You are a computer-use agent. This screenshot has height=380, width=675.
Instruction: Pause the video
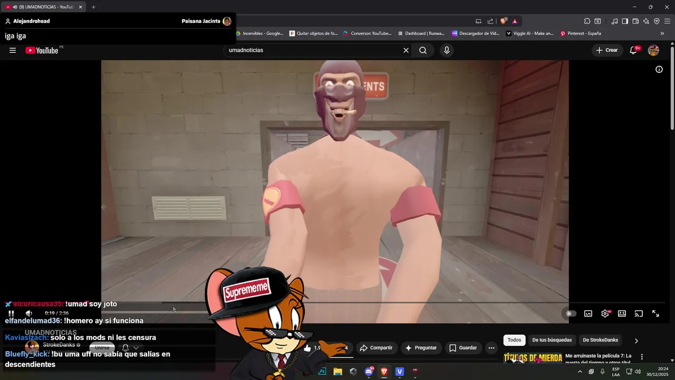[x=11, y=313]
